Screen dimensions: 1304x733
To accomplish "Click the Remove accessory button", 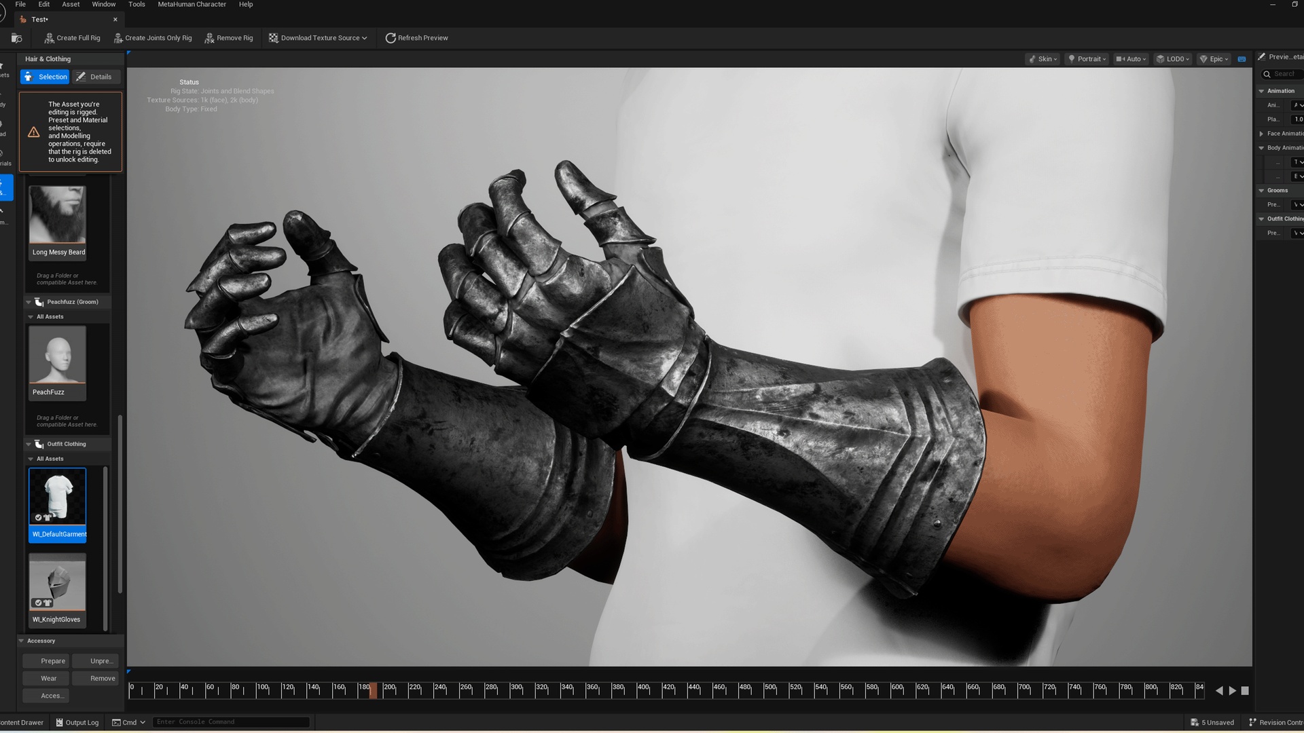I will [95, 679].
